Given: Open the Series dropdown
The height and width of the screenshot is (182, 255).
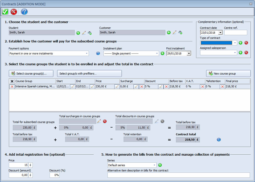Looking at the screenshot, I should tap(154, 165).
